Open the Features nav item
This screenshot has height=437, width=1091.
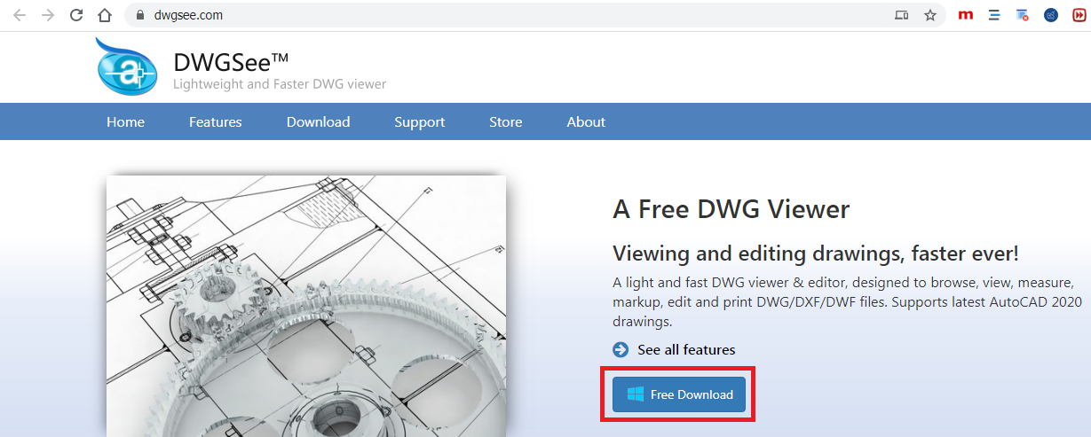tap(215, 122)
